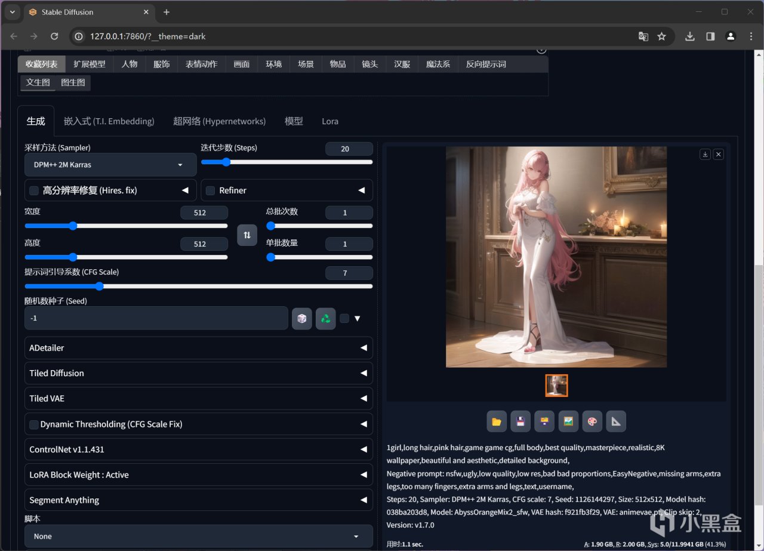Expand the ControlNet v1.1.431 section
This screenshot has width=764, height=551.
point(198,450)
